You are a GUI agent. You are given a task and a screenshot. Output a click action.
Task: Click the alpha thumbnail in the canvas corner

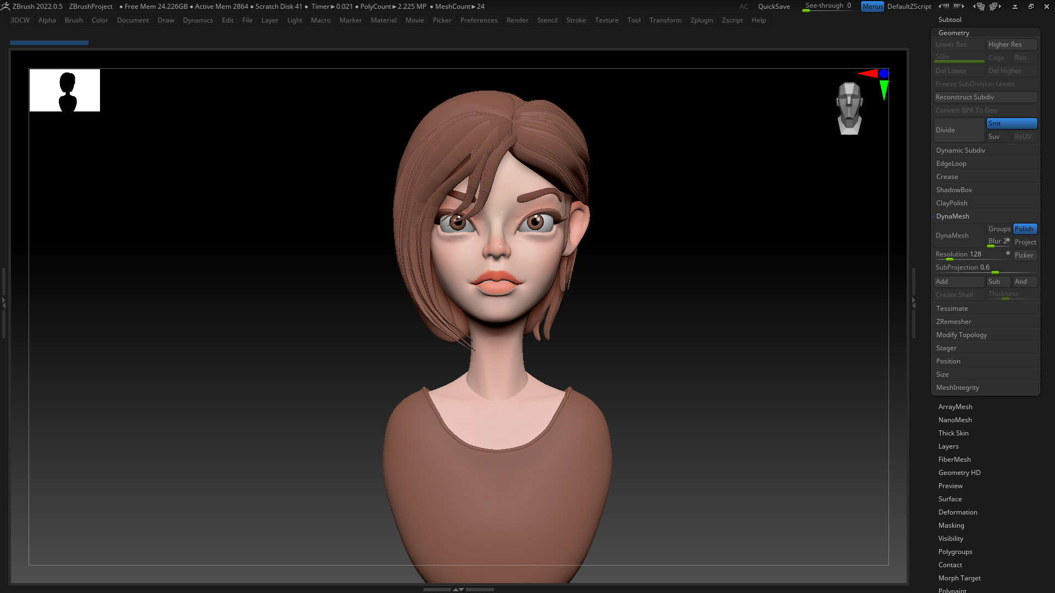coord(64,90)
